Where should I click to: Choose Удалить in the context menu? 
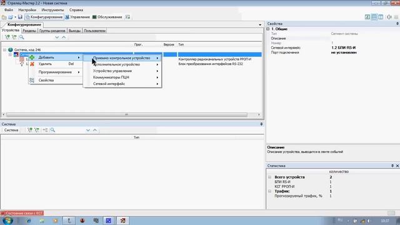[x=56, y=64]
